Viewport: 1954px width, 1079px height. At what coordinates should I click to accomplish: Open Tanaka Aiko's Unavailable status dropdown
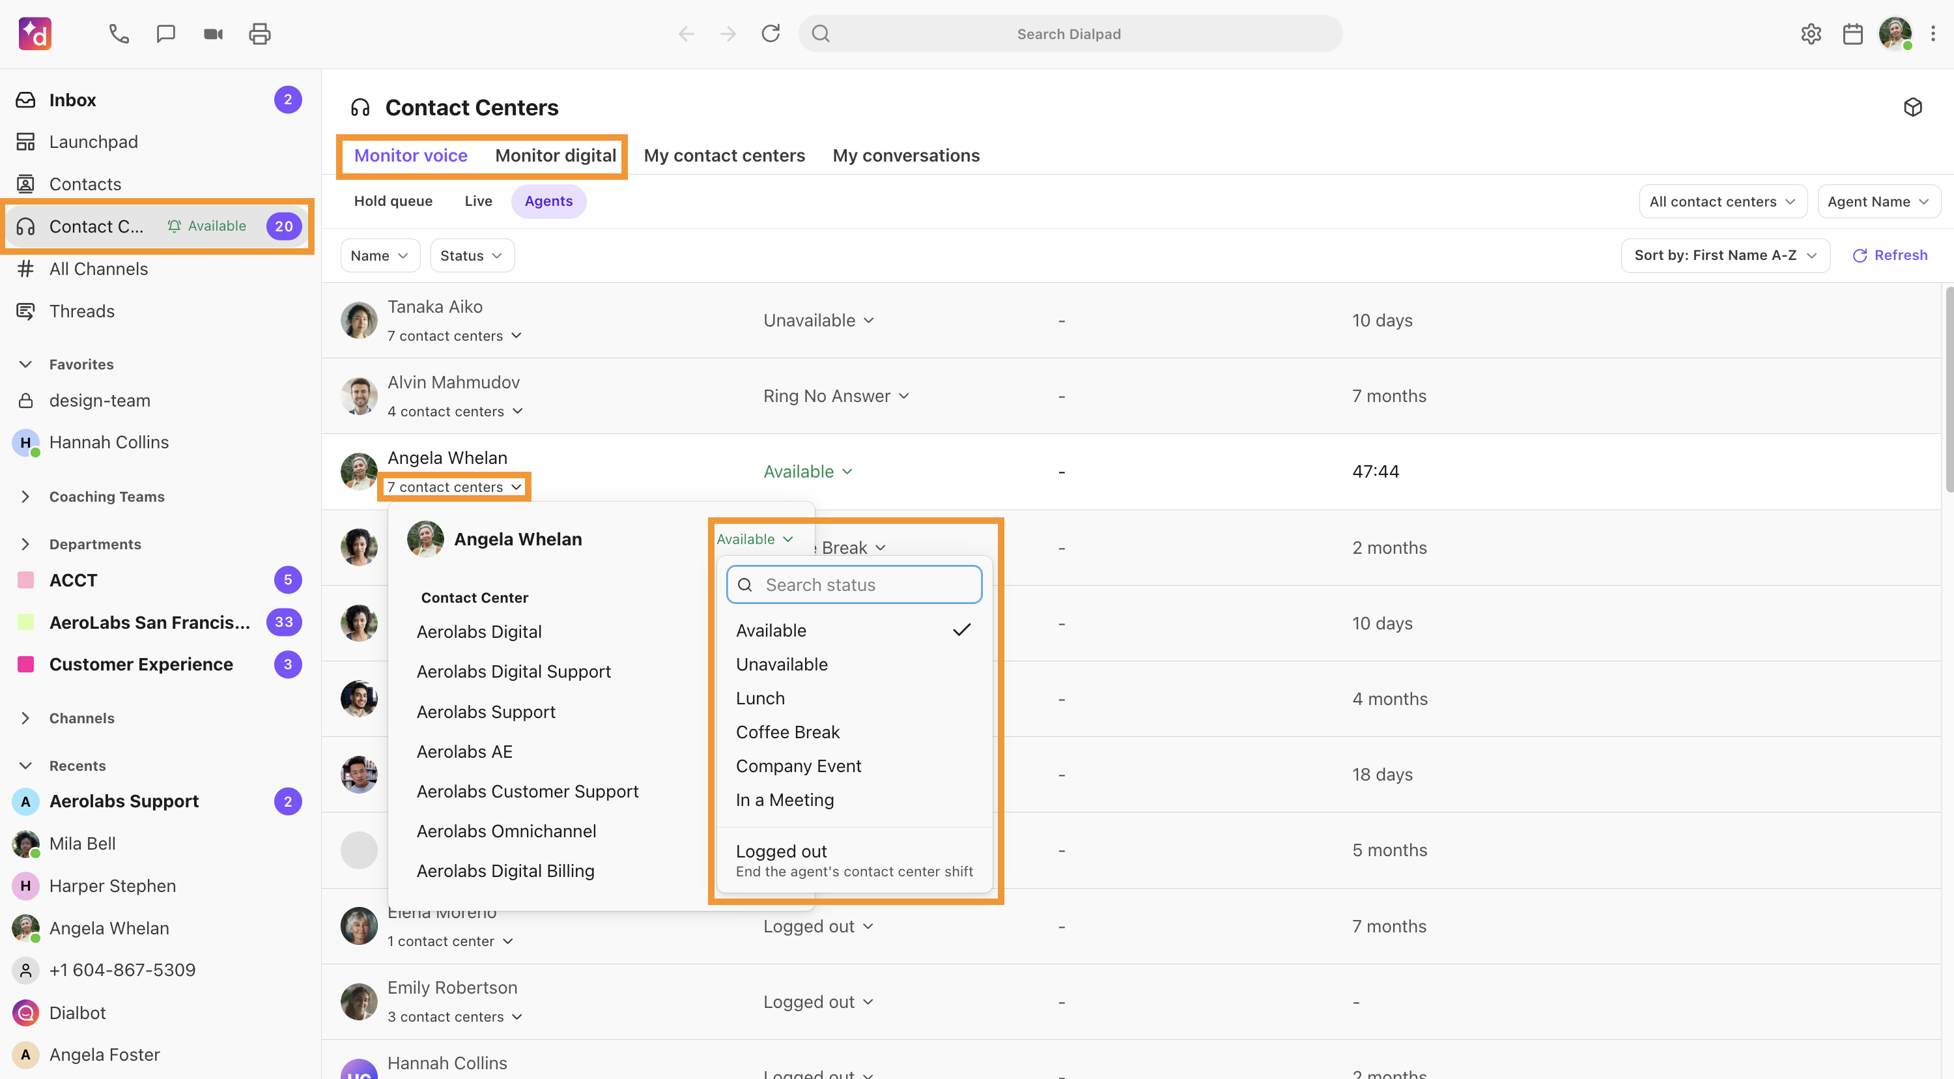point(819,320)
